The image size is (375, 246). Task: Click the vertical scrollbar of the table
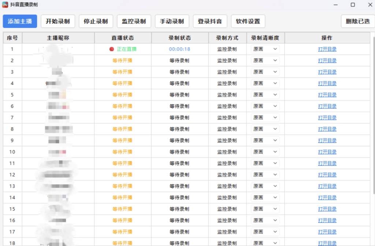(x=374, y=115)
